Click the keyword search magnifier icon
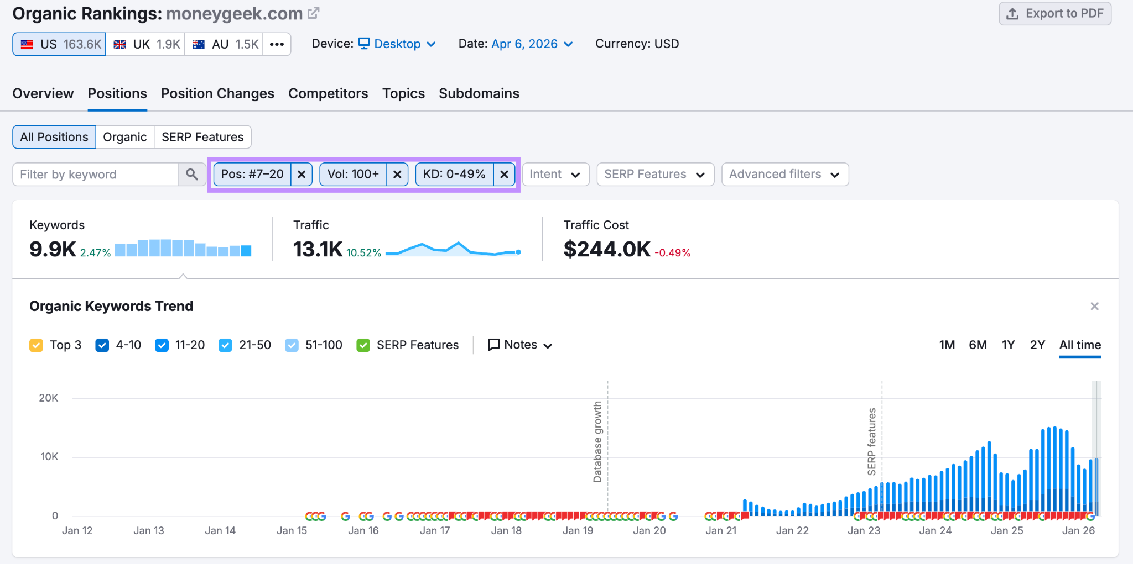This screenshot has height=564, width=1133. point(192,175)
